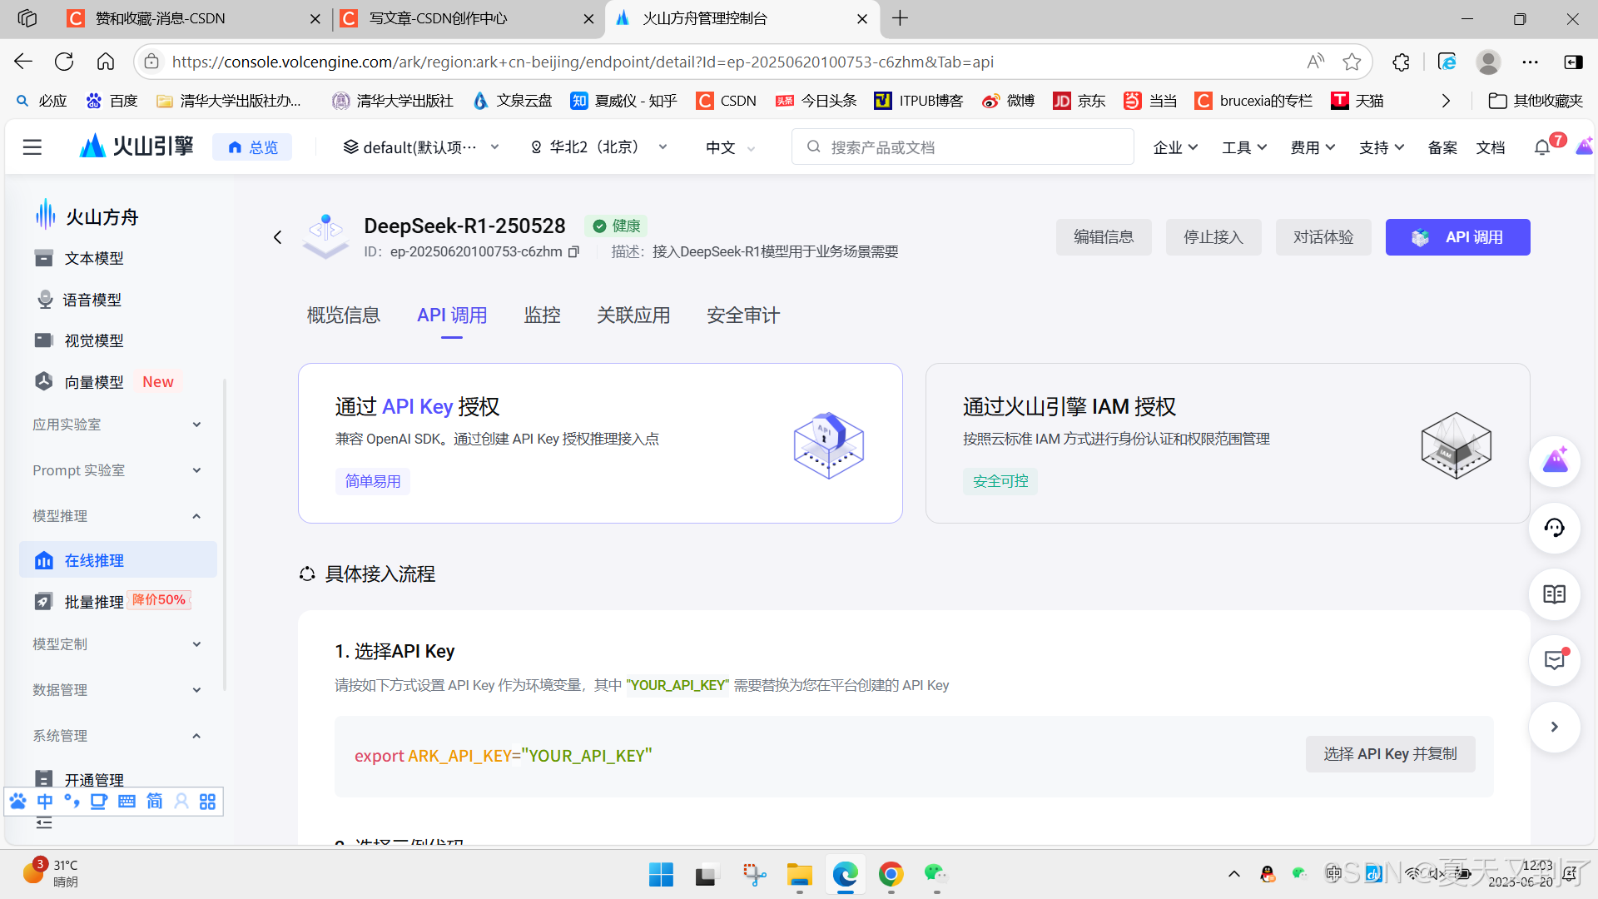1598x899 pixels.
Task: Click the customer service headset floating icon
Action: point(1554,528)
